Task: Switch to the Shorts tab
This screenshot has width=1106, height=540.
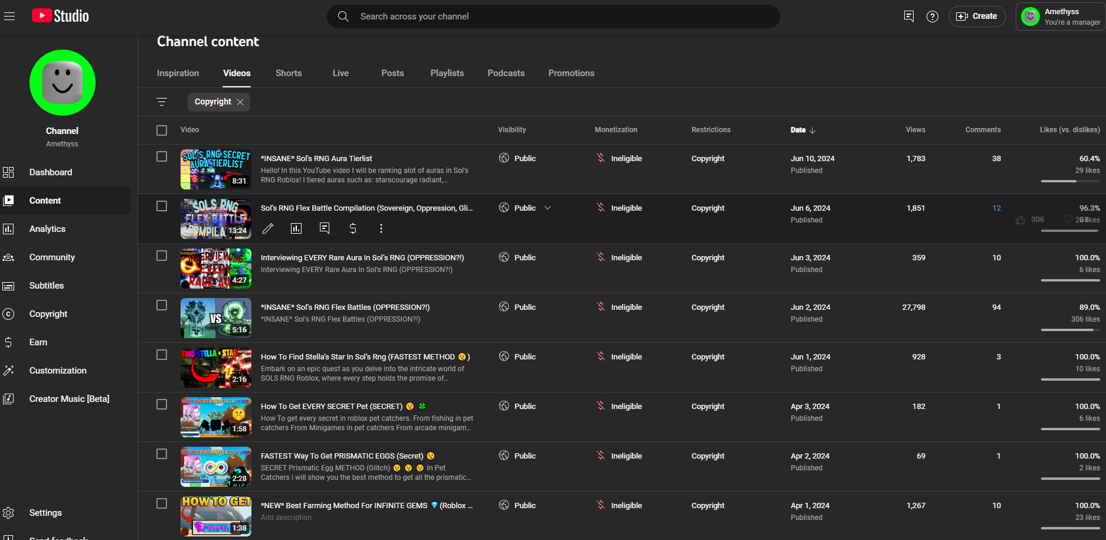Action: (289, 73)
